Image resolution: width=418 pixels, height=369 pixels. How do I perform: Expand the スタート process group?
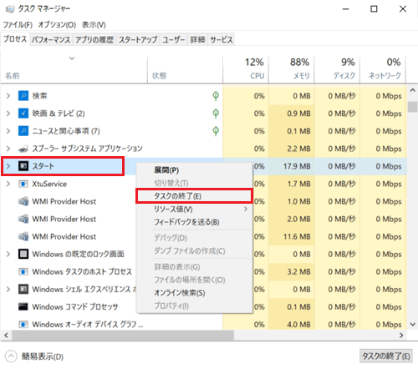(8, 166)
